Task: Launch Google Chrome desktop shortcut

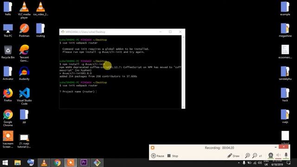Action: 8,118
